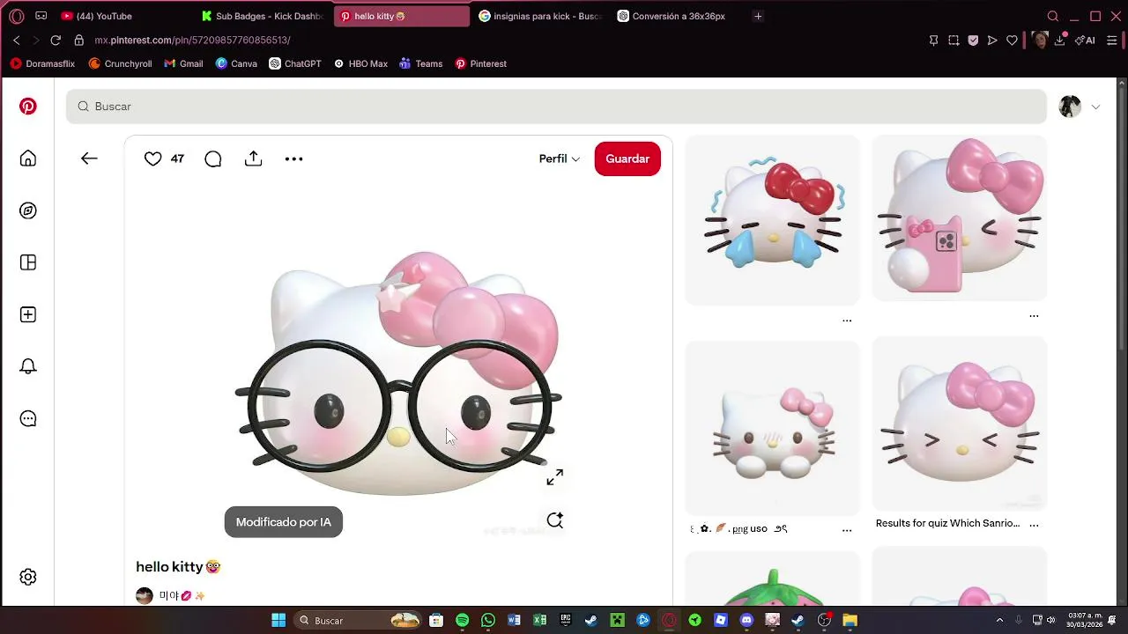Open the Pinterest logo home link
1128x634 pixels.
[x=28, y=107]
